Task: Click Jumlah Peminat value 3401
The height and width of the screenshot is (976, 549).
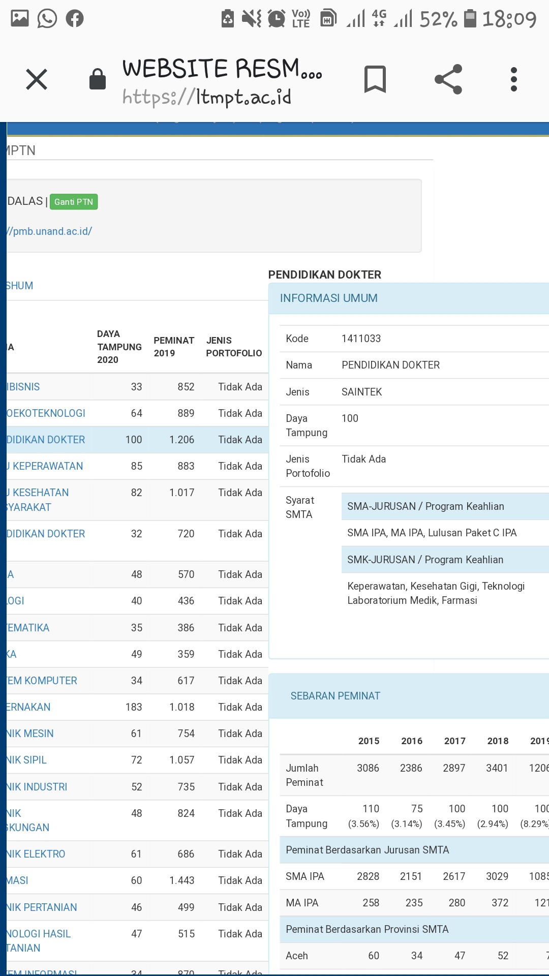Action: point(497,768)
